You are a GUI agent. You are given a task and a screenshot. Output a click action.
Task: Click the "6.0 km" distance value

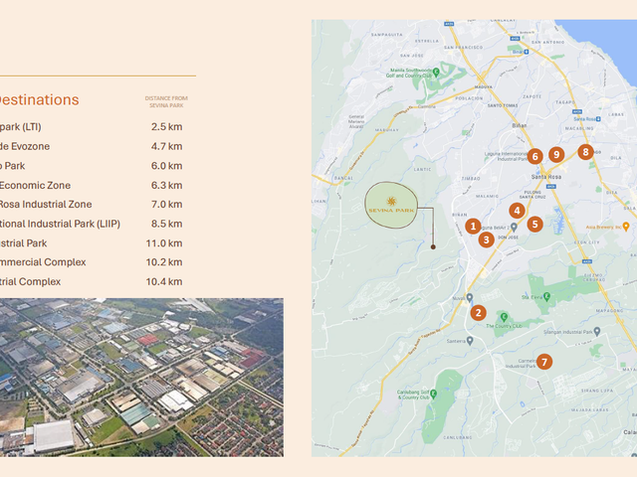coord(166,166)
